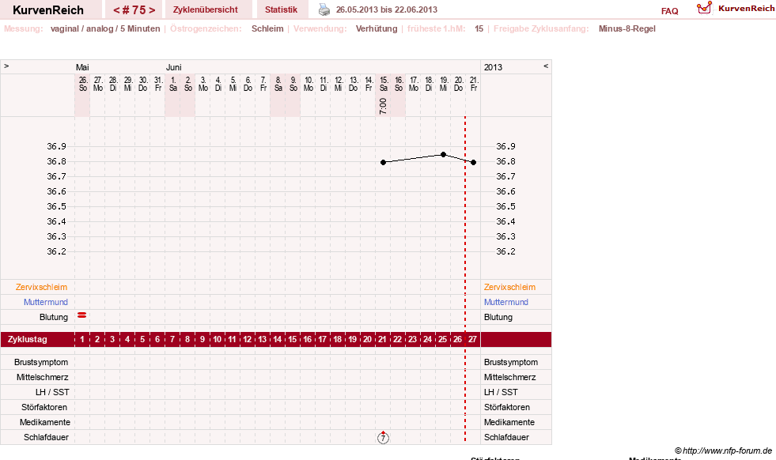The image size is (776, 460).
Task: Click cycle day 14 cell
Action: tap(277, 339)
